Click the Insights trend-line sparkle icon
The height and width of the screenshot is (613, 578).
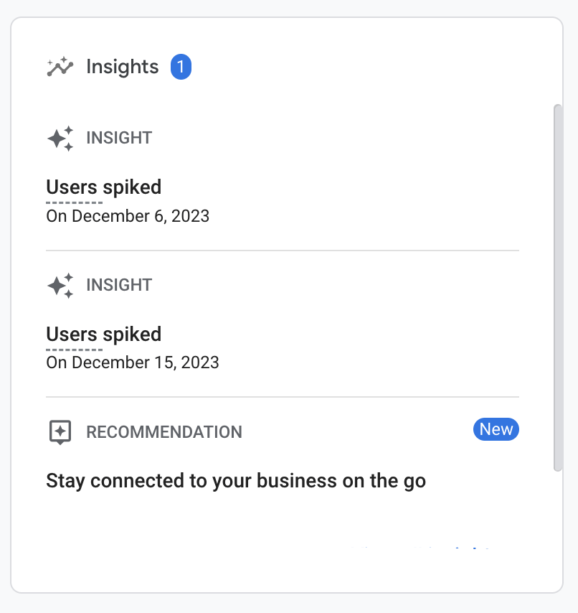point(60,67)
